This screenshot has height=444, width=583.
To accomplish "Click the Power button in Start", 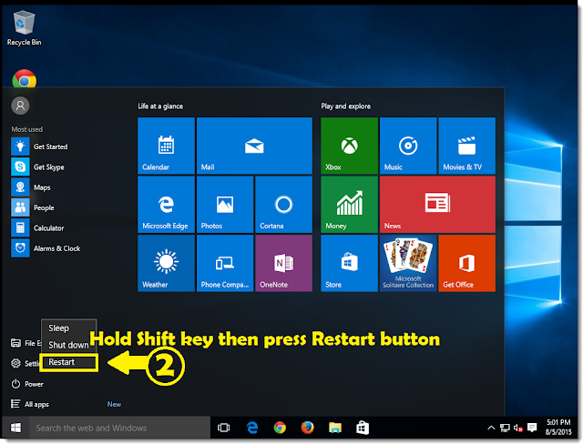I will point(27,384).
